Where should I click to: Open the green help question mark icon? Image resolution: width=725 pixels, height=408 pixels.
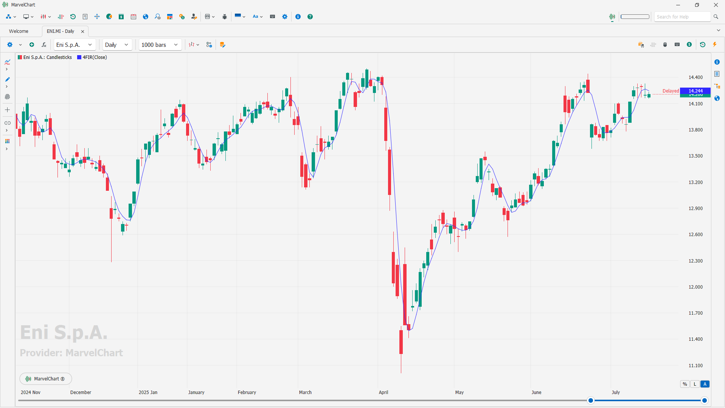[310, 17]
